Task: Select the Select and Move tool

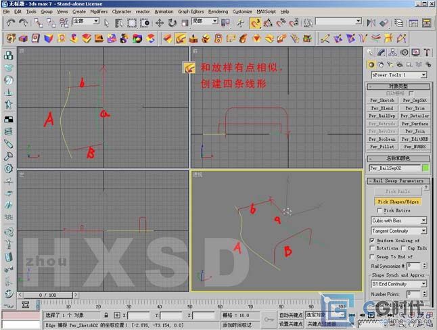Action: [160, 23]
